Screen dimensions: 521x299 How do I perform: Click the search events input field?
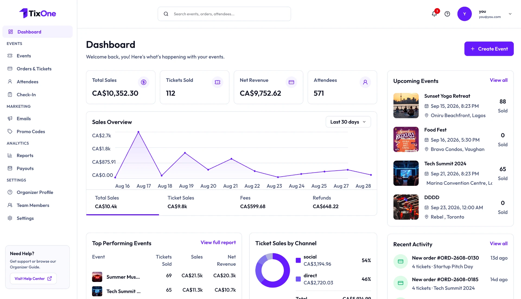coord(224,14)
